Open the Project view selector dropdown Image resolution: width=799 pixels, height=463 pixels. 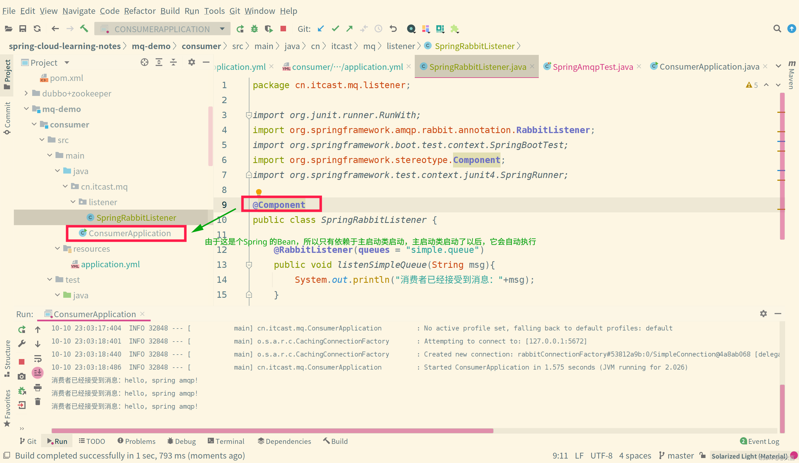(x=67, y=62)
